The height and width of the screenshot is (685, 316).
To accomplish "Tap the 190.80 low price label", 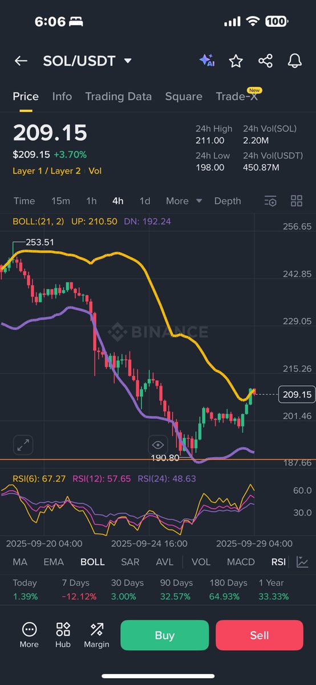I will click(x=165, y=458).
